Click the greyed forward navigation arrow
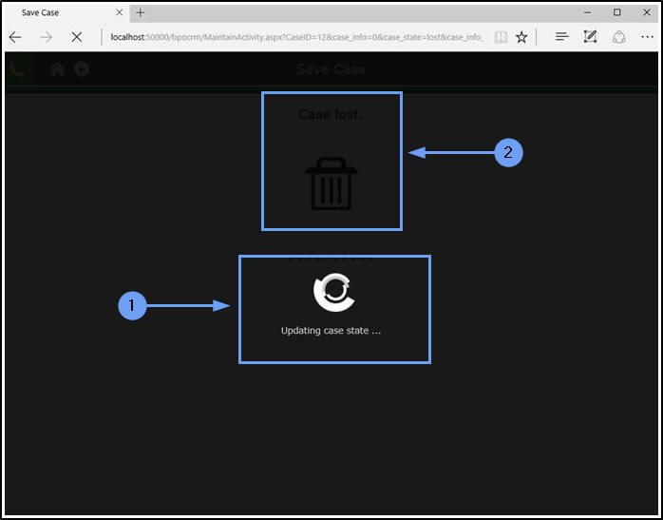The image size is (663, 520). pyautogui.click(x=46, y=37)
